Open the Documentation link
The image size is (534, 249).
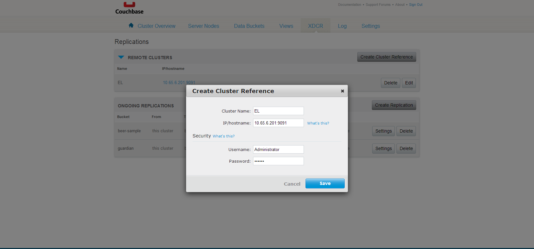(x=350, y=5)
